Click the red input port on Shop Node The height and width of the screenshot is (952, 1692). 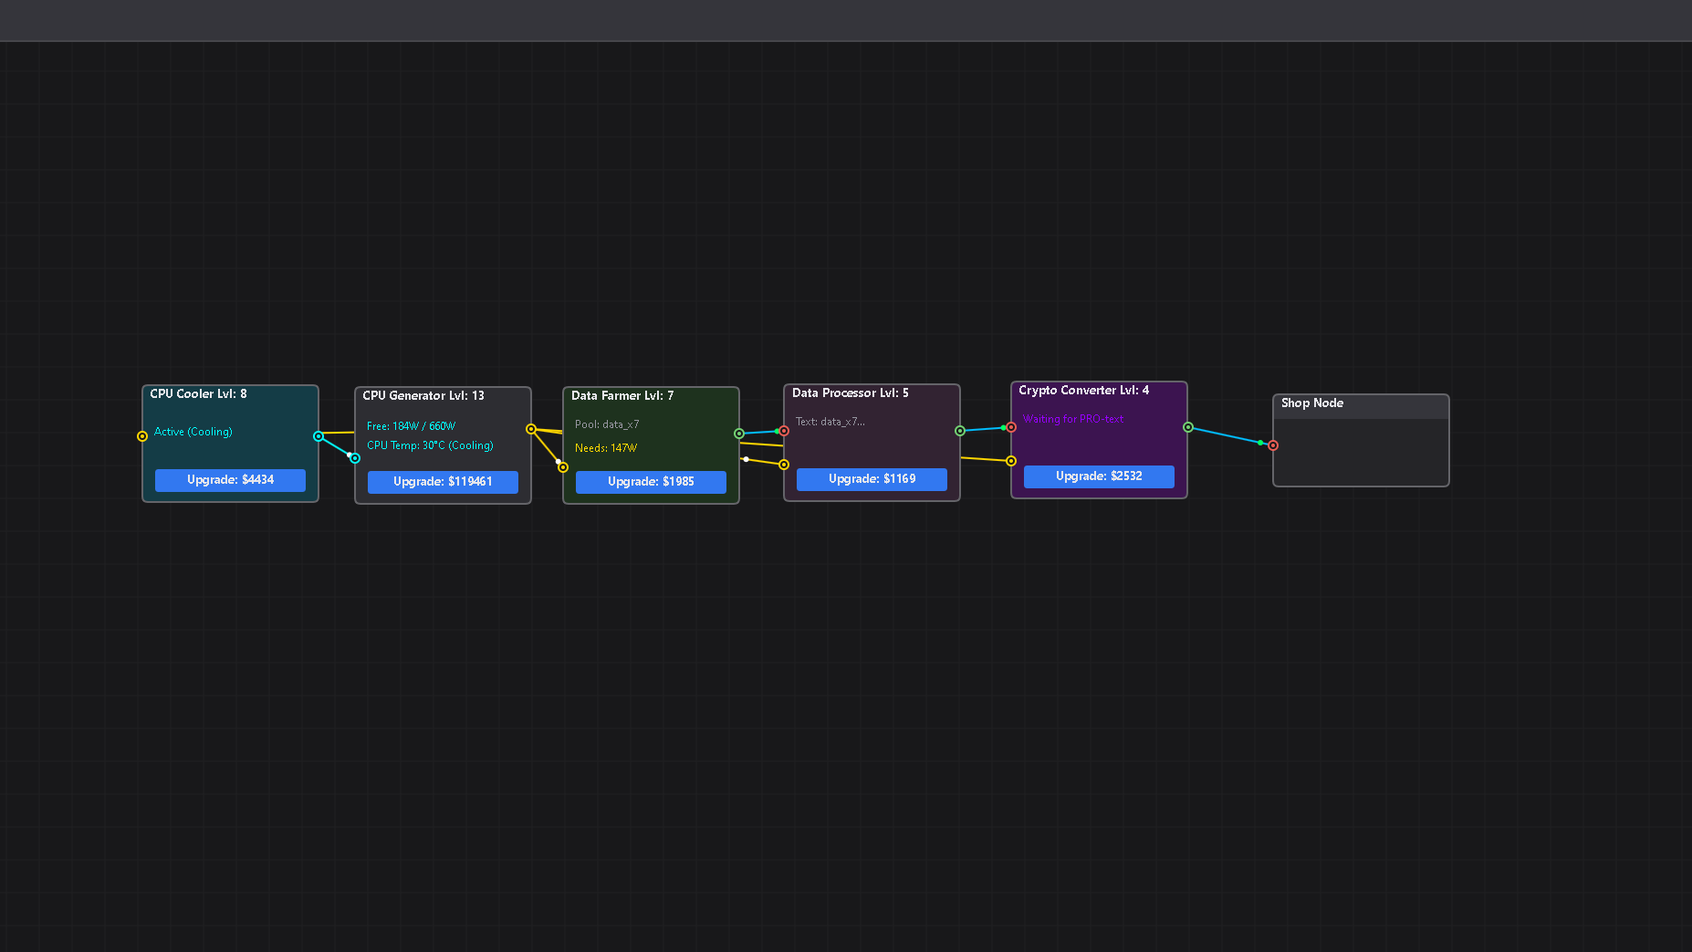click(1273, 445)
